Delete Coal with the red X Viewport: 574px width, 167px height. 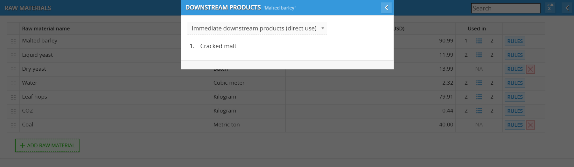[530, 125]
